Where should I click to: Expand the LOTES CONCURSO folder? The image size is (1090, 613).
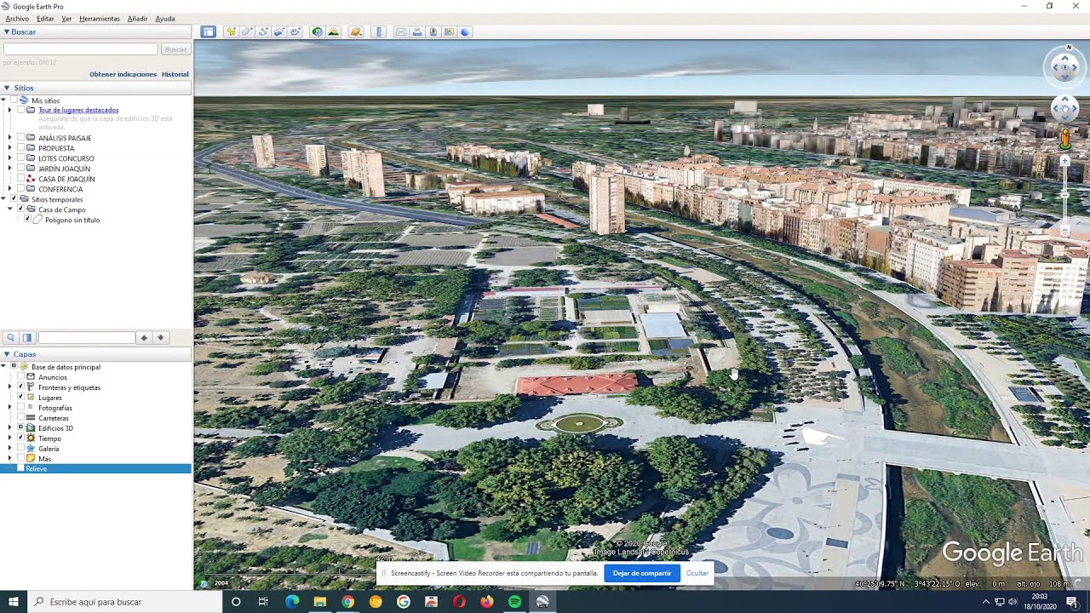pyautogui.click(x=10, y=158)
